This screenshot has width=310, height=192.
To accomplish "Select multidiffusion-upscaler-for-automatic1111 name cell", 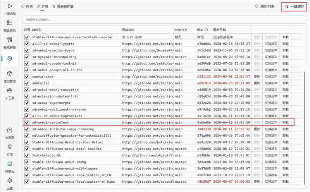I will (72, 136).
